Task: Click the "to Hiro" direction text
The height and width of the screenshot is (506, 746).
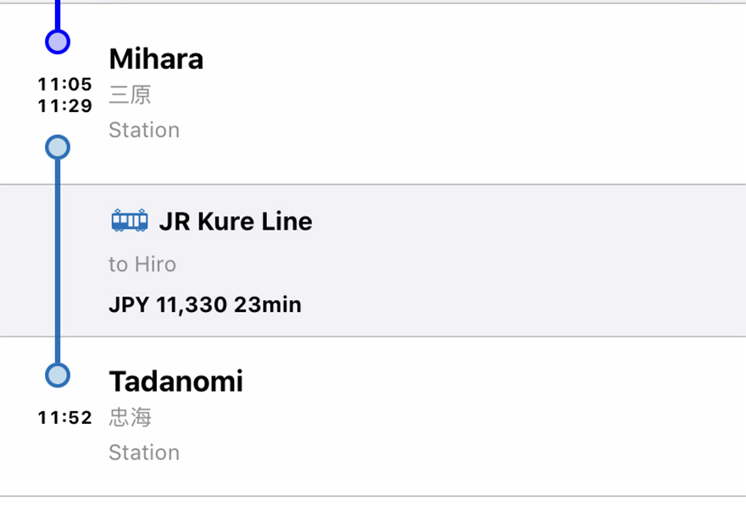Action: click(142, 264)
